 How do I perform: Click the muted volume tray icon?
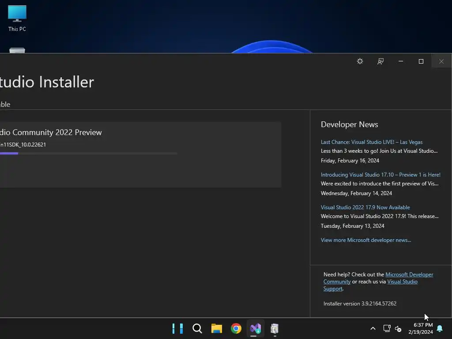pos(398,328)
